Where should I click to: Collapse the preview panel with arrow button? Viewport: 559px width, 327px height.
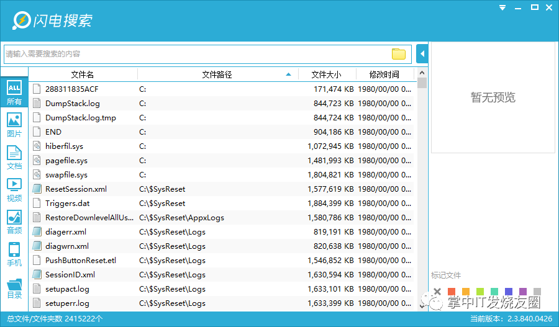pyautogui.click(x=422, y=54)
